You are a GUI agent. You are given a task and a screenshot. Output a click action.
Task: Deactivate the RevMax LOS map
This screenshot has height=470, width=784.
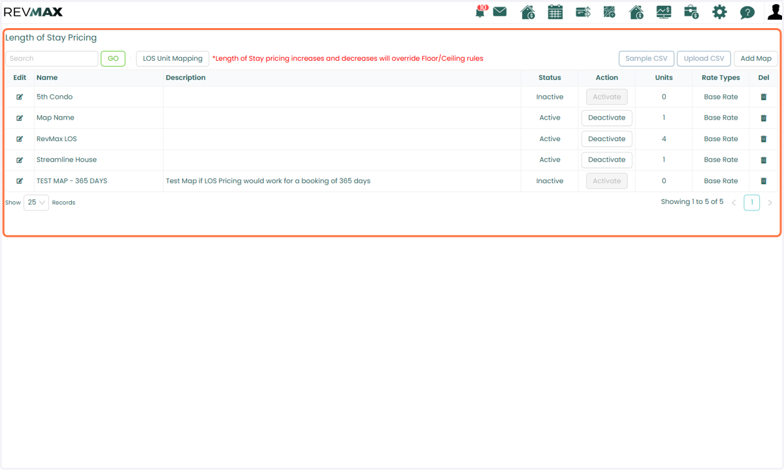607,139
